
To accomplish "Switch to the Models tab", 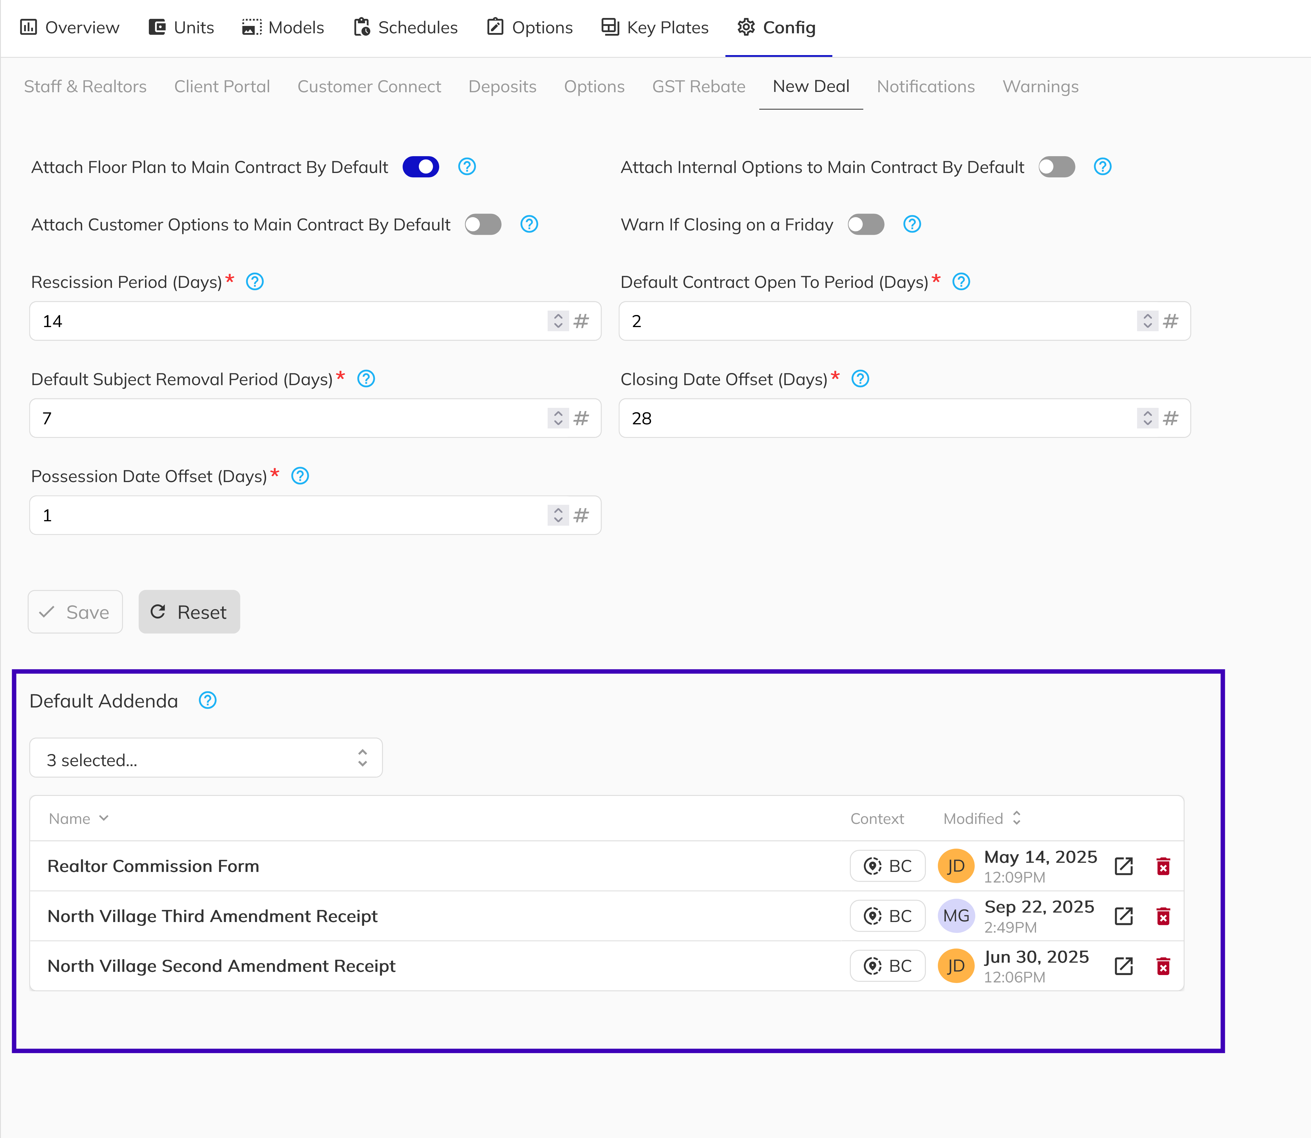I will click(x=283, y=28).
